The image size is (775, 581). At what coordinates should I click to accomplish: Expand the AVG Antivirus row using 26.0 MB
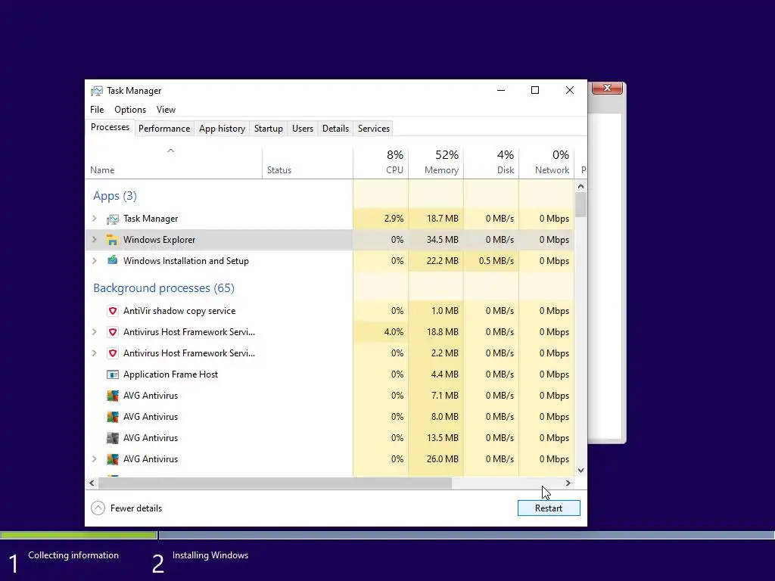(95, 459)
